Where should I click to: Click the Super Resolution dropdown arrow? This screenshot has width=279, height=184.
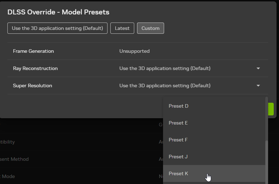[258, 86]
